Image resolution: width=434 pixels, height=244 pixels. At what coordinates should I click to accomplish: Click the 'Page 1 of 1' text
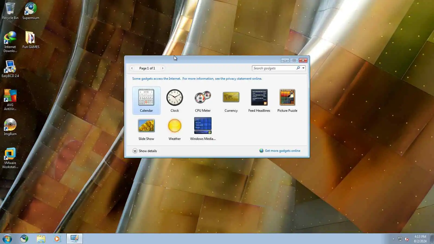coord(147,68)
